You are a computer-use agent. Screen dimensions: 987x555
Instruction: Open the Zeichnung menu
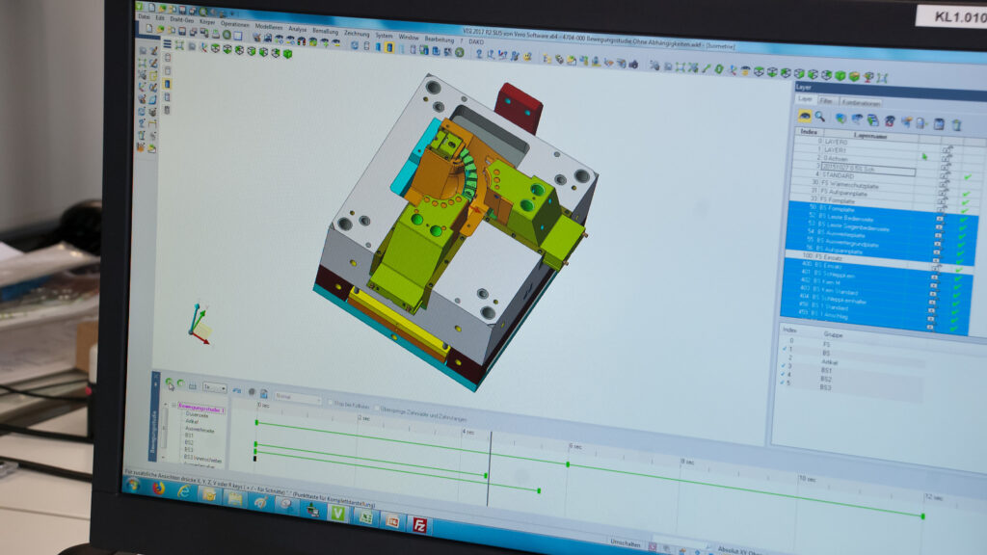[357, 34]
